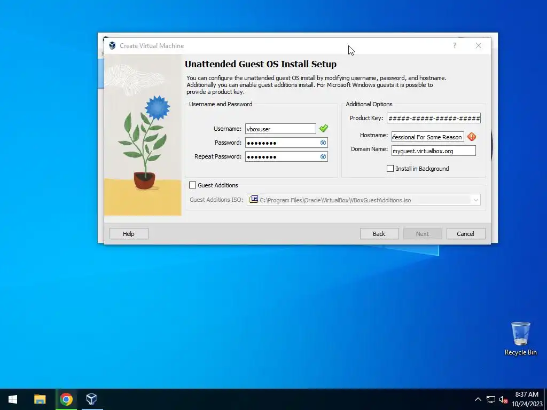Screen dimensions: 547x410
Task: Click the Hostname input field
Action: coord(428,137)
